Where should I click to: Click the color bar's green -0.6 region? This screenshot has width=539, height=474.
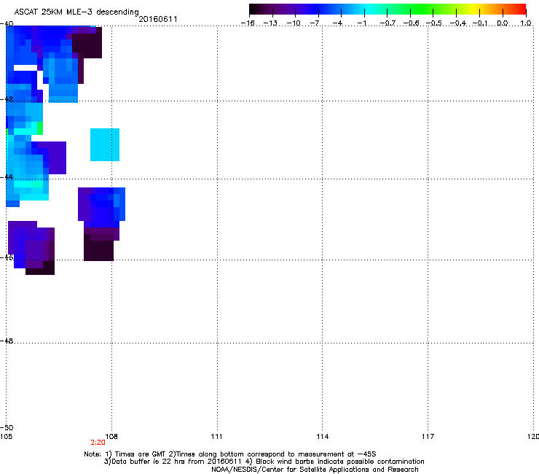pyautogui.click(x=410, y=9)
